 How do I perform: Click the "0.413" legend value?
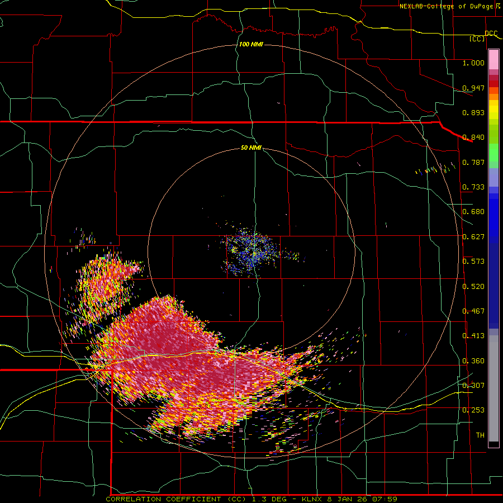tap(473, 336)
